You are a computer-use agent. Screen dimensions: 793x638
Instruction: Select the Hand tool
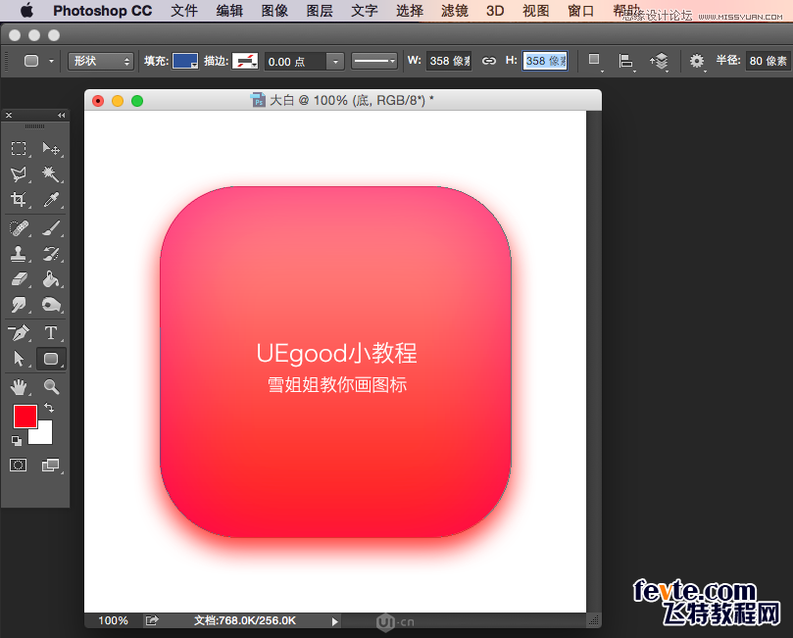click(19, 387)
